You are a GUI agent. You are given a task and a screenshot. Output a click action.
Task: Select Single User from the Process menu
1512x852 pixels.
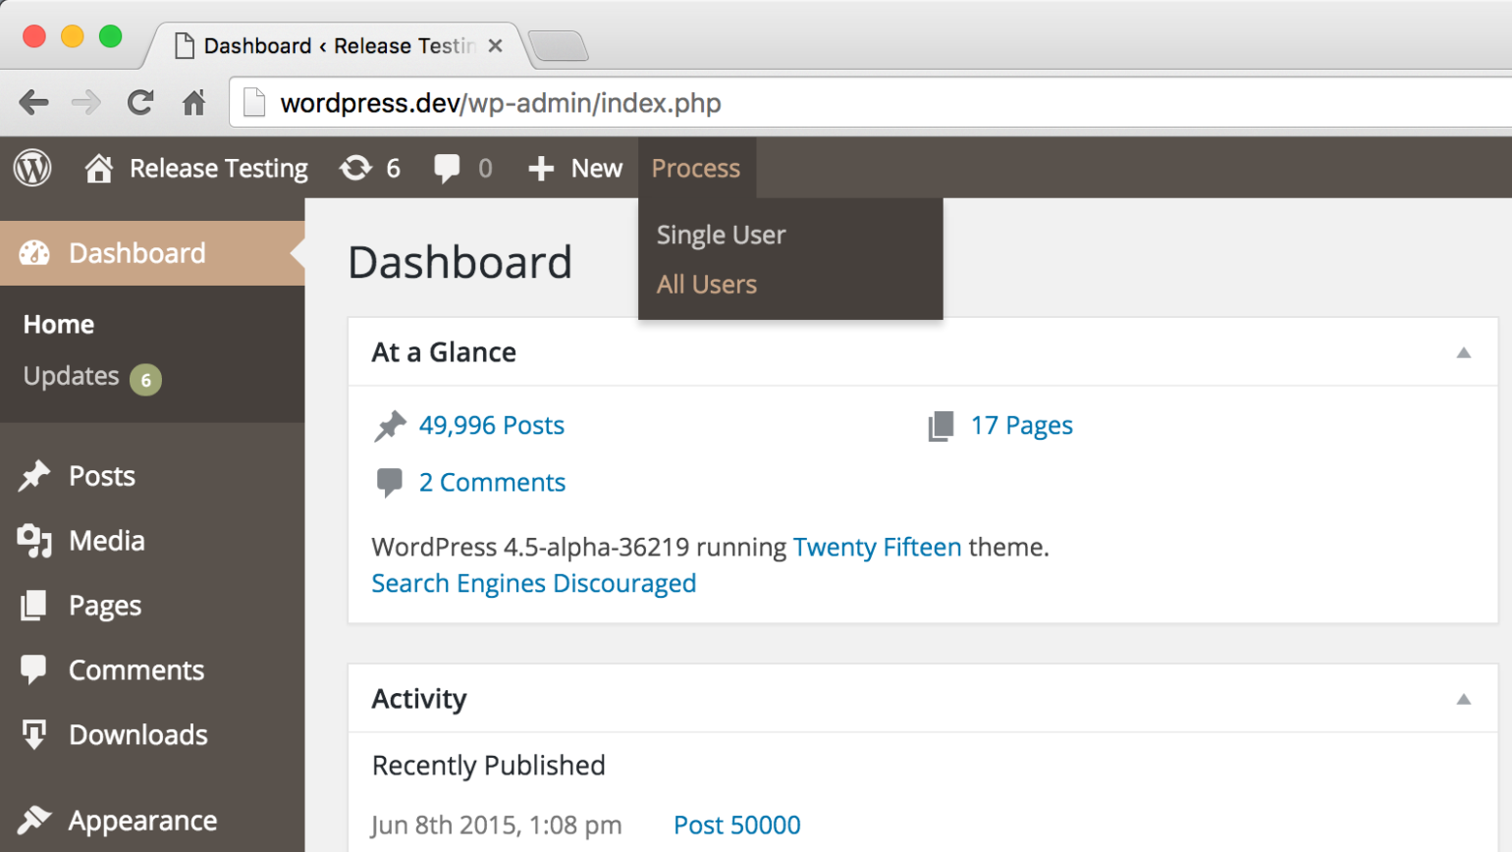(x=721, y=235)
